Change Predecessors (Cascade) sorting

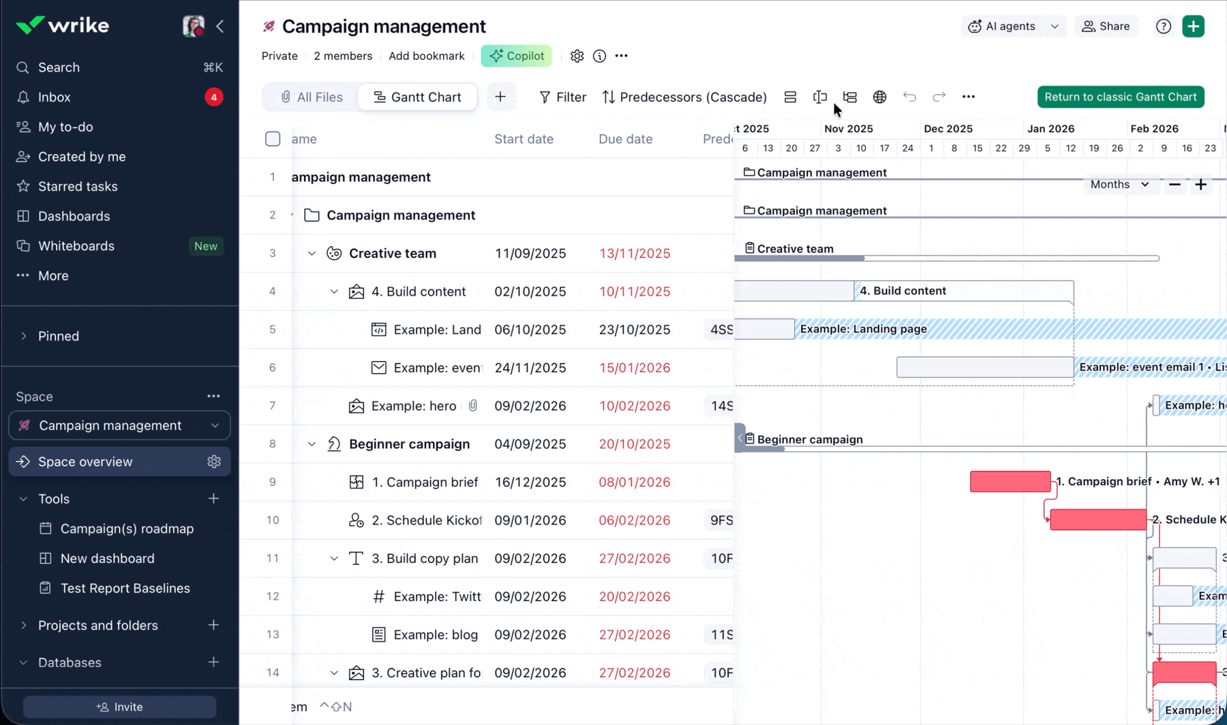[684, 97]
